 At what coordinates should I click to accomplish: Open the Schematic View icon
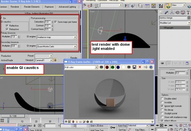(x=154, y=6)
